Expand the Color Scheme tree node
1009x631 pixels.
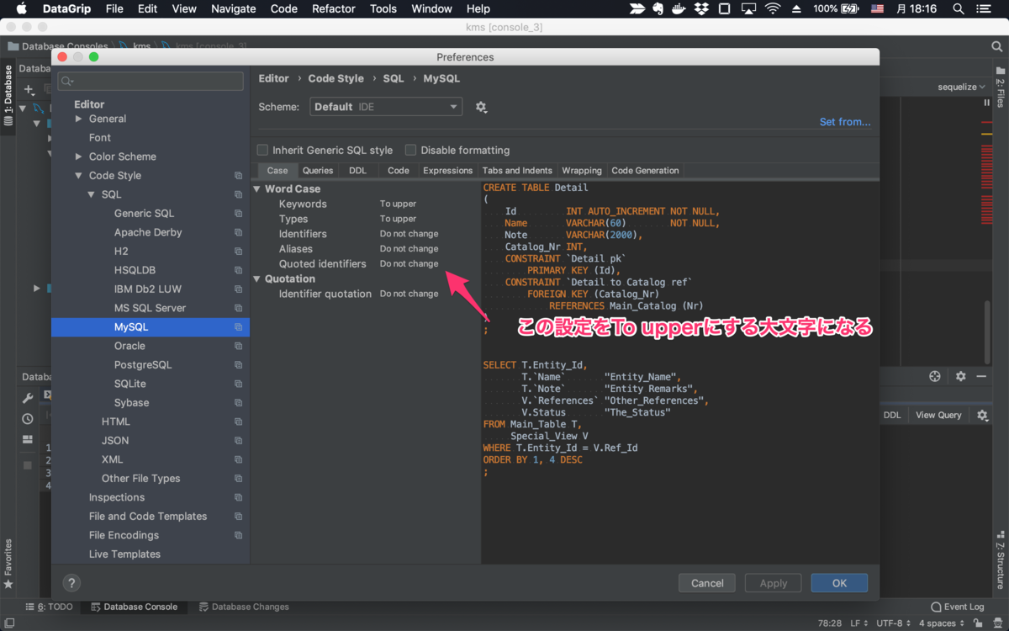click(79, 156)
